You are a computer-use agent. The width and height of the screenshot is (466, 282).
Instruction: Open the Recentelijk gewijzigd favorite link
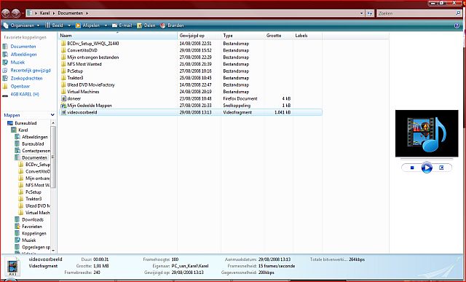pyautogui.click(x=31, y=71)
